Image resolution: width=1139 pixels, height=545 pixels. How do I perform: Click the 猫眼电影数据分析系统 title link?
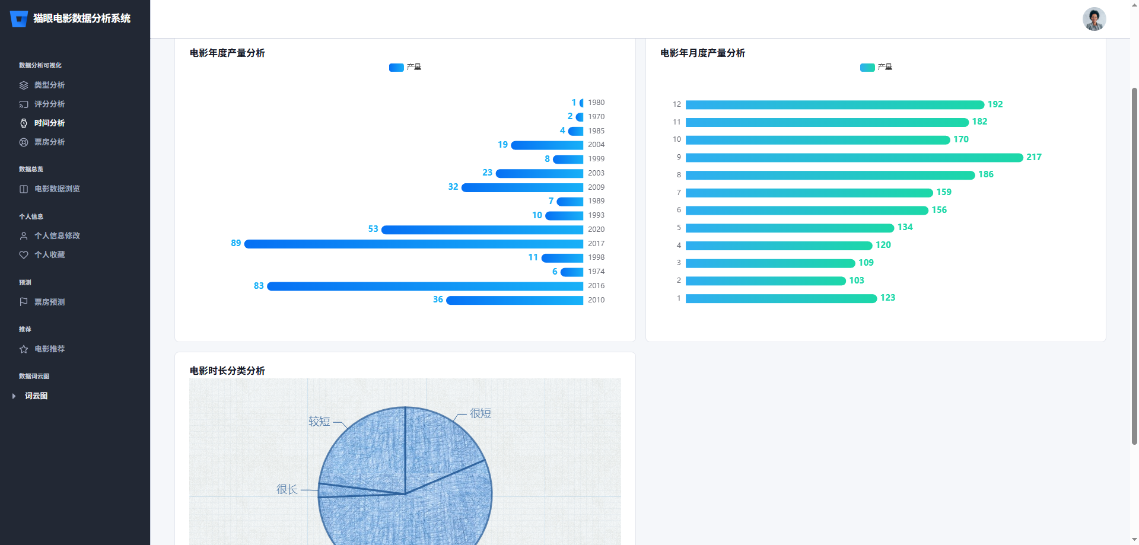[82, 18]
